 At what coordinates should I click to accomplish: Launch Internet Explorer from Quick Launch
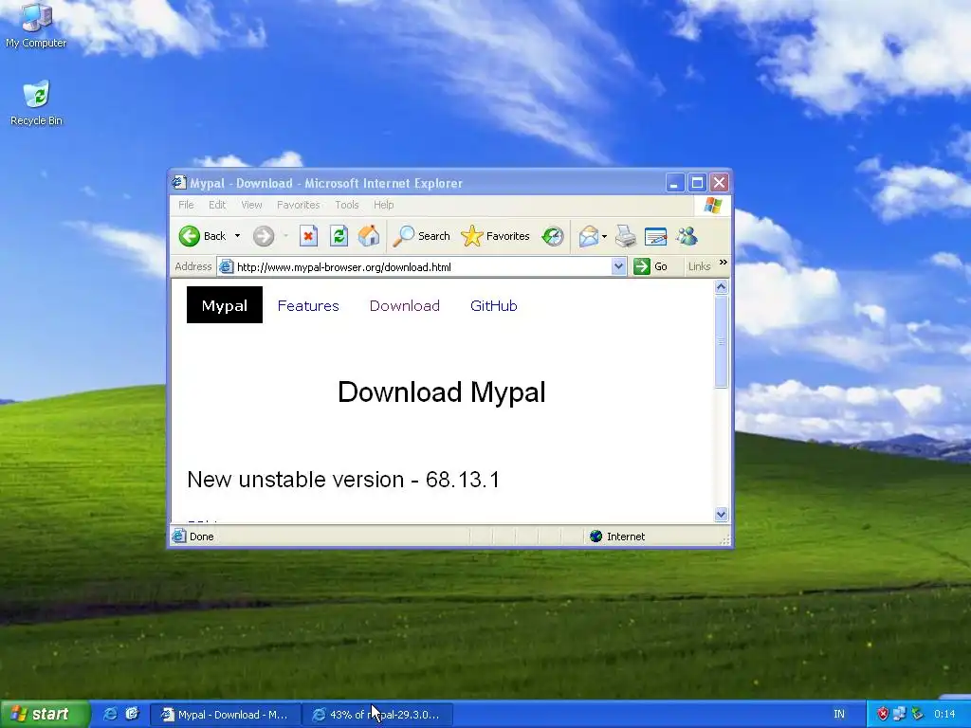tap(110, 715)
